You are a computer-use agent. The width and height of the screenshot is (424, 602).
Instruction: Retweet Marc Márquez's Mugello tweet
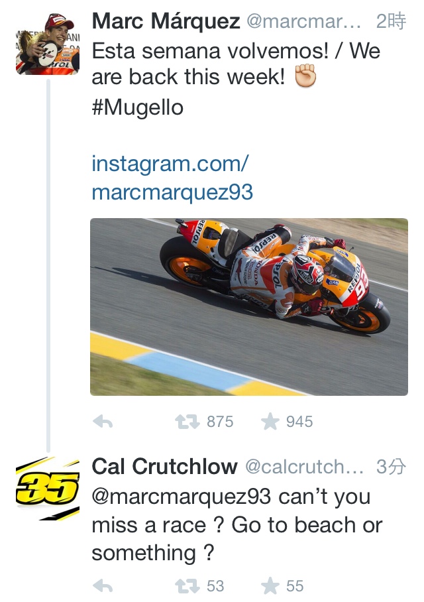pyautogui.click(x=187, y=422)
